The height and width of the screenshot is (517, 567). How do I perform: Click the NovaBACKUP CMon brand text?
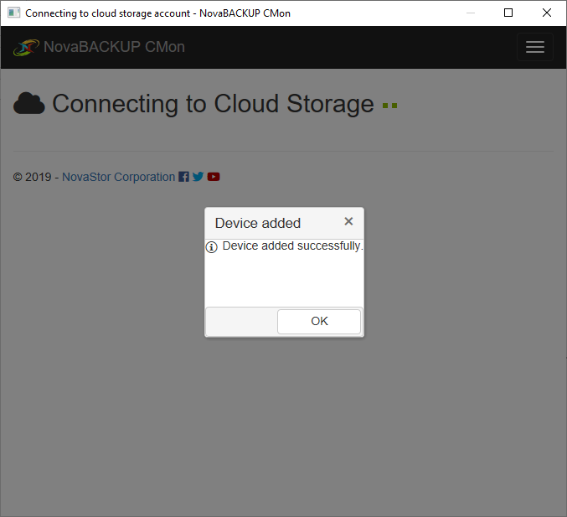click(114, 47)
